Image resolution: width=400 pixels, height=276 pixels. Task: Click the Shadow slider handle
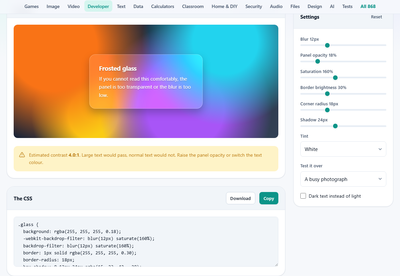point(335,126)
